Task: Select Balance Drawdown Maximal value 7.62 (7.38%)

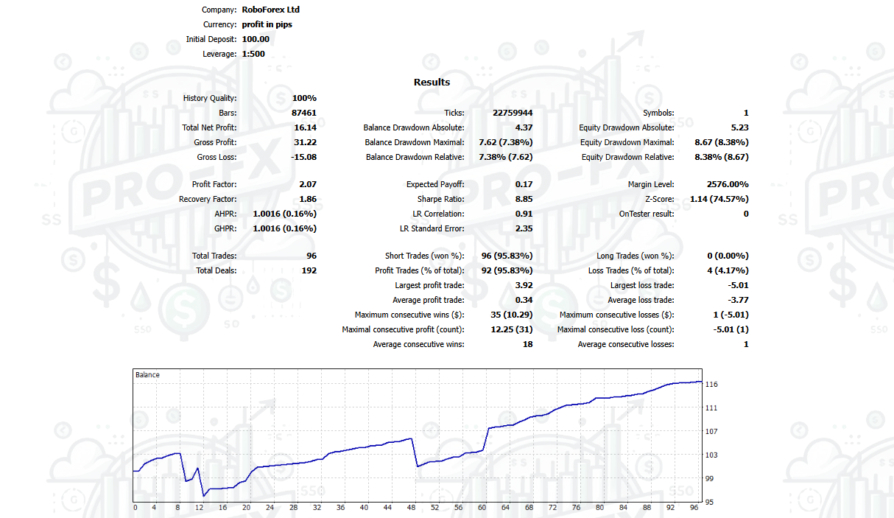Action: coord(505,142)
